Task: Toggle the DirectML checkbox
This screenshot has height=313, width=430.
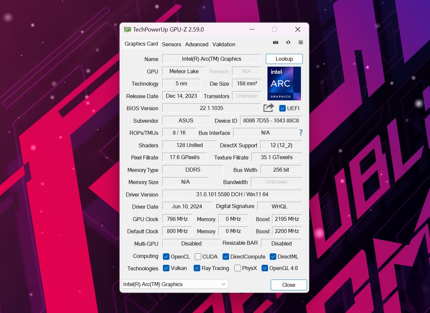Action: 273,257
